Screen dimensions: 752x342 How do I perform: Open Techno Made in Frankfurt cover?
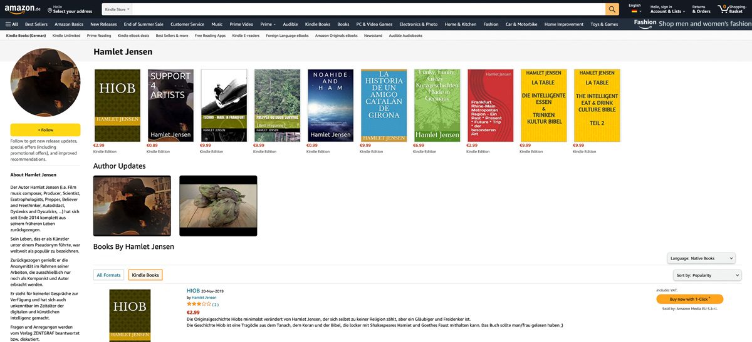point(224,106)
